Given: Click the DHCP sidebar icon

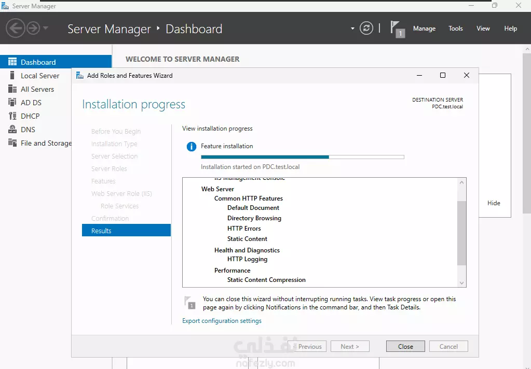Looking at the screenshot, I should point(12,116).
